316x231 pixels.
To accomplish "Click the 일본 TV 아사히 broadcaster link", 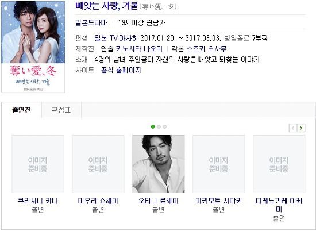I will (x=116, y=38).
